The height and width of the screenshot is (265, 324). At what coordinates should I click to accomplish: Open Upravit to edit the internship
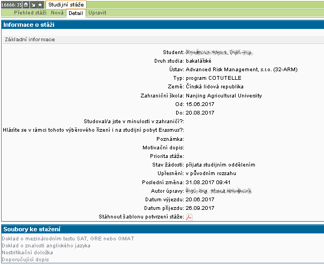pos(97,12)
